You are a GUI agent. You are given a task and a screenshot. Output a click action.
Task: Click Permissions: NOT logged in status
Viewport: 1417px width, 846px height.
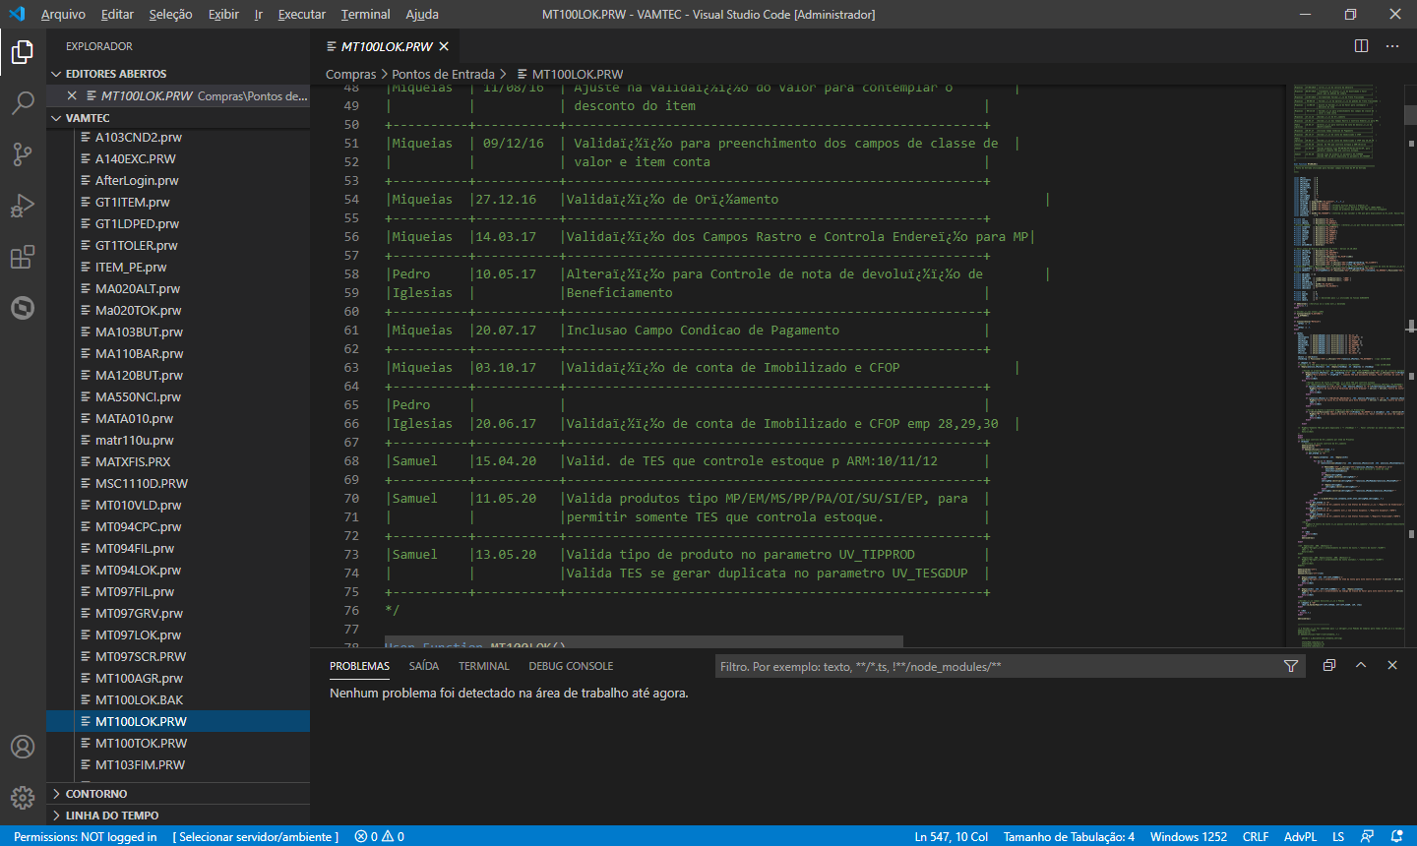[85, 836]
